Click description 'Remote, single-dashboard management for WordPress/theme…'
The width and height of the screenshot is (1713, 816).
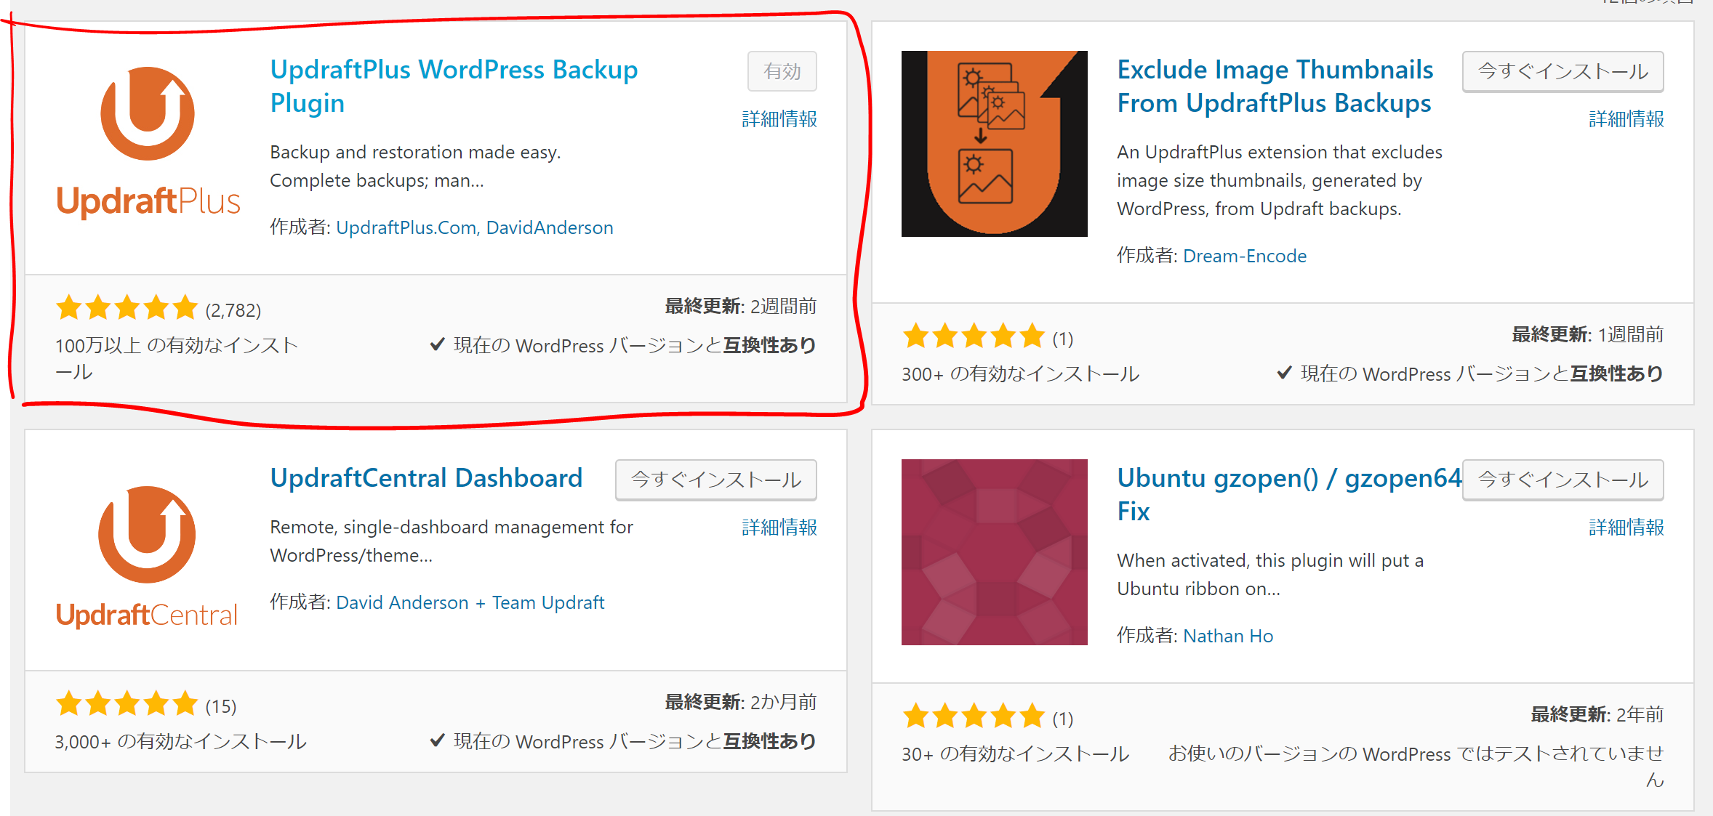(452, 541)
